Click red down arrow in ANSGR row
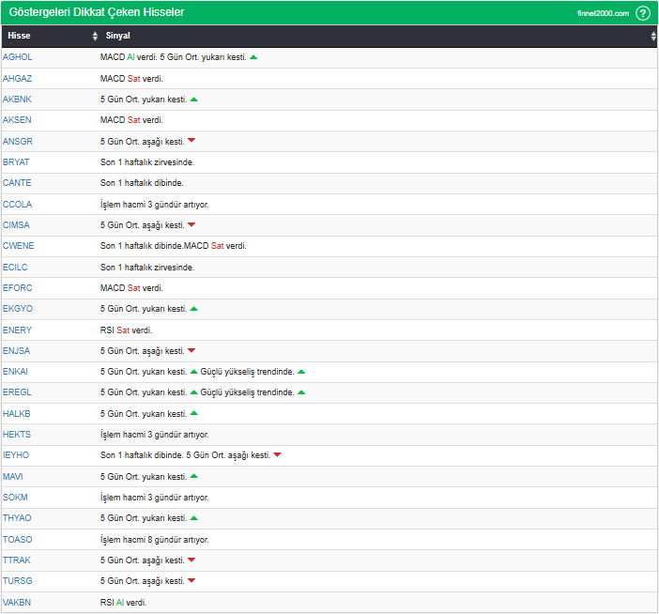The image size is (659, 614). click(x=192, y=141)
